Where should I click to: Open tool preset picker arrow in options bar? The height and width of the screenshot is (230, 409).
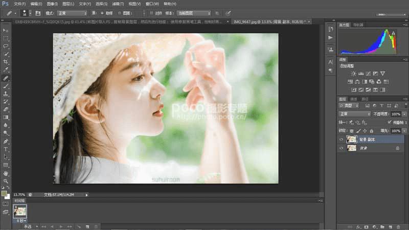15,13
